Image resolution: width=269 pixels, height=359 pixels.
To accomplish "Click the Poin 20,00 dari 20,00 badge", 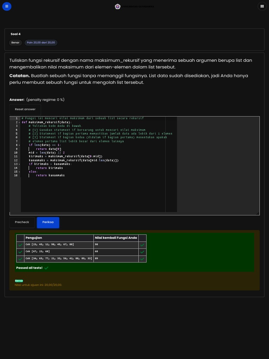I will coord(41,42).
